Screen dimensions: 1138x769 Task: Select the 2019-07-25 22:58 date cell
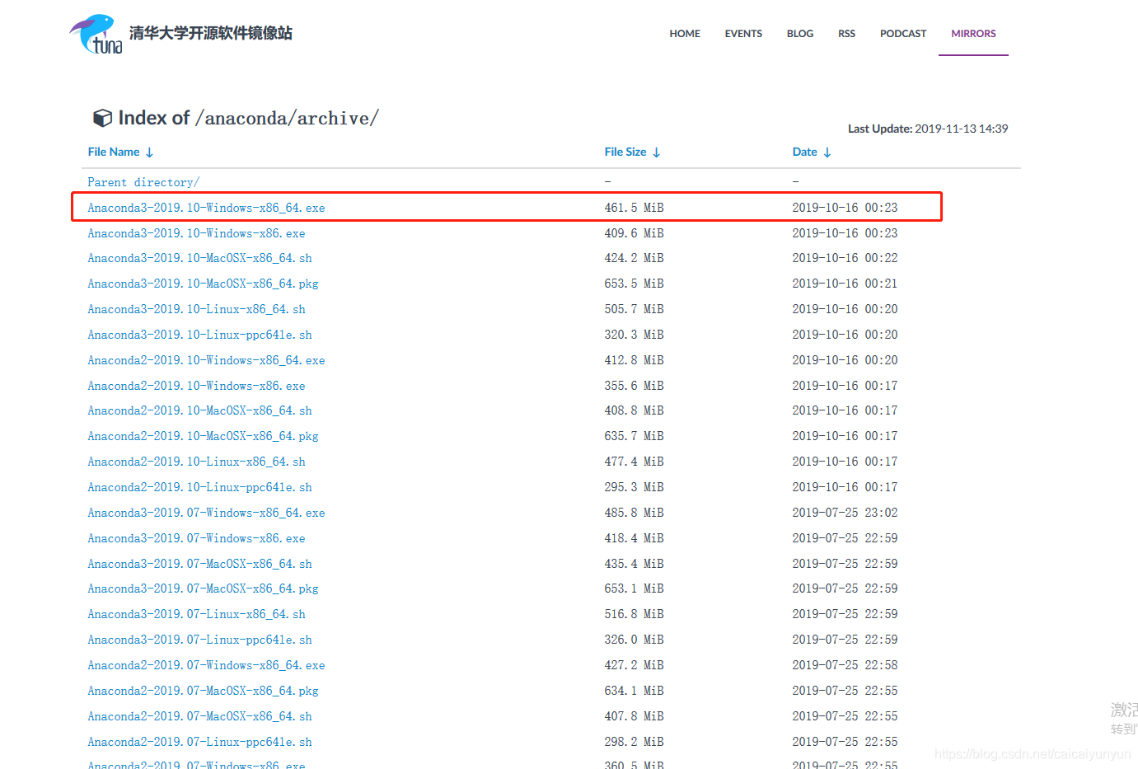tap(845, 665)
